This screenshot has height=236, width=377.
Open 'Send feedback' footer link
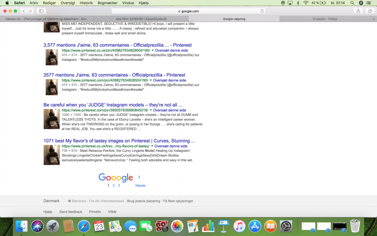pos(71,212)
